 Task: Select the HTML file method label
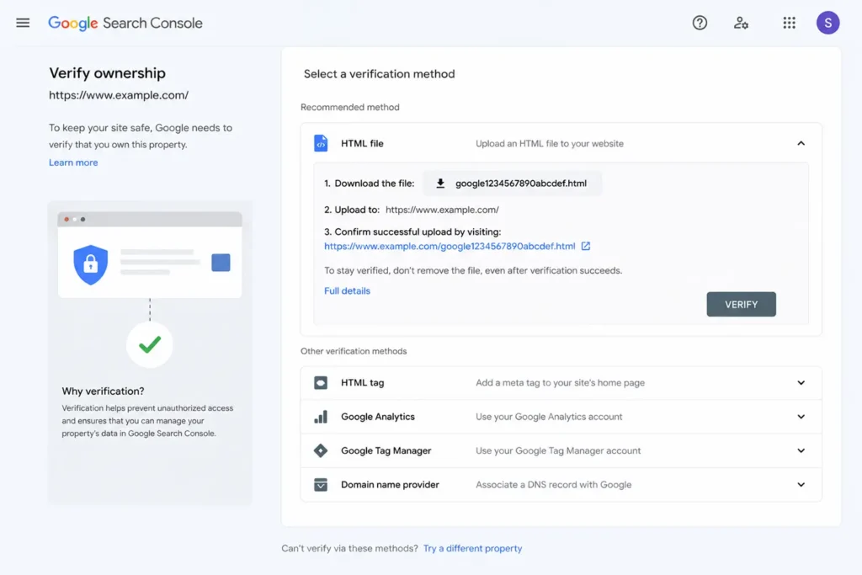362,143
